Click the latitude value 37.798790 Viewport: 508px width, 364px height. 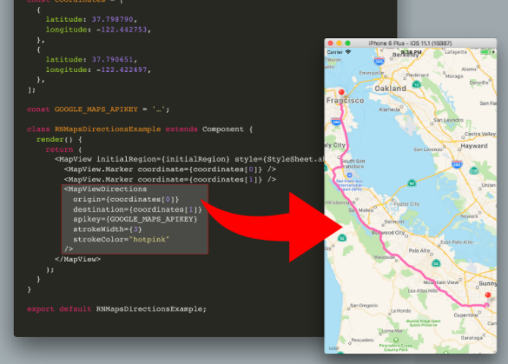pyautogui.click(x=112, y=19)
